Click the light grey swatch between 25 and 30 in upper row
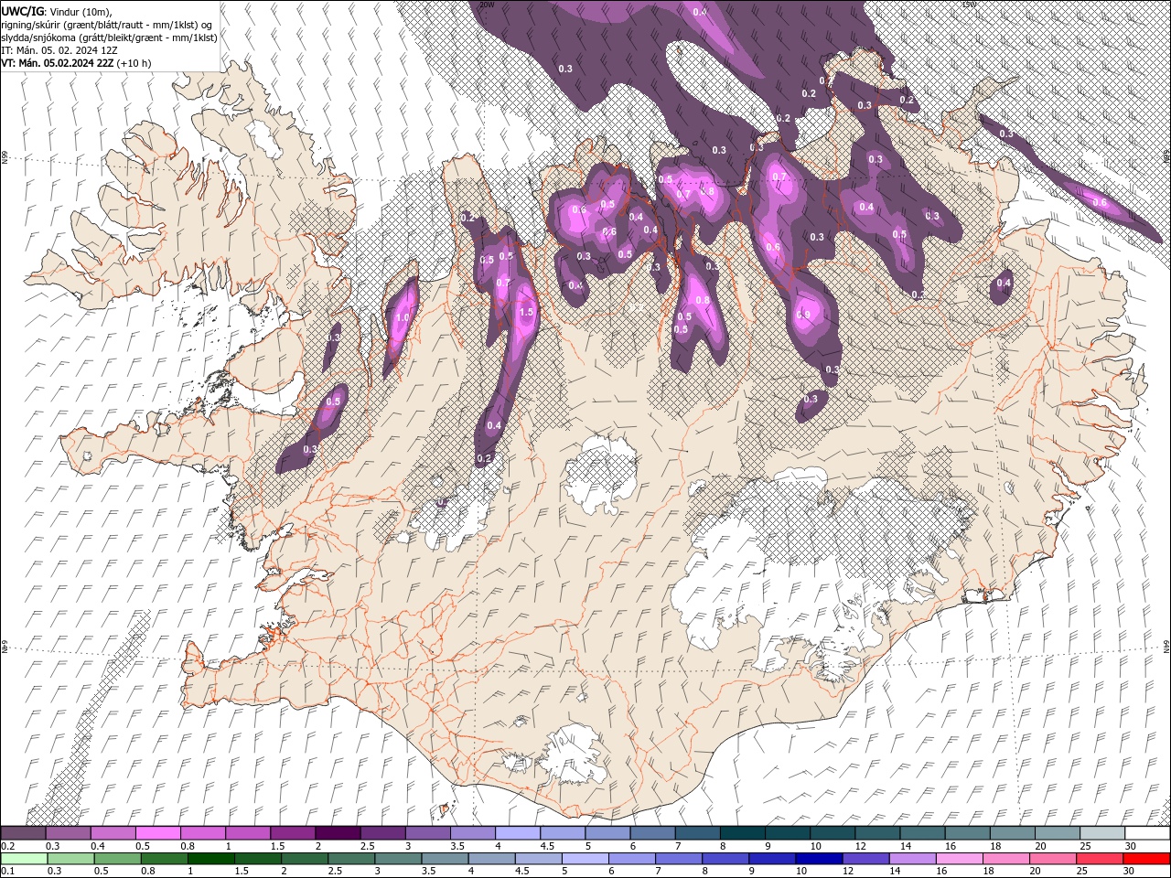The height and width of the screenshot is (878, 1171). (1101, 833)
